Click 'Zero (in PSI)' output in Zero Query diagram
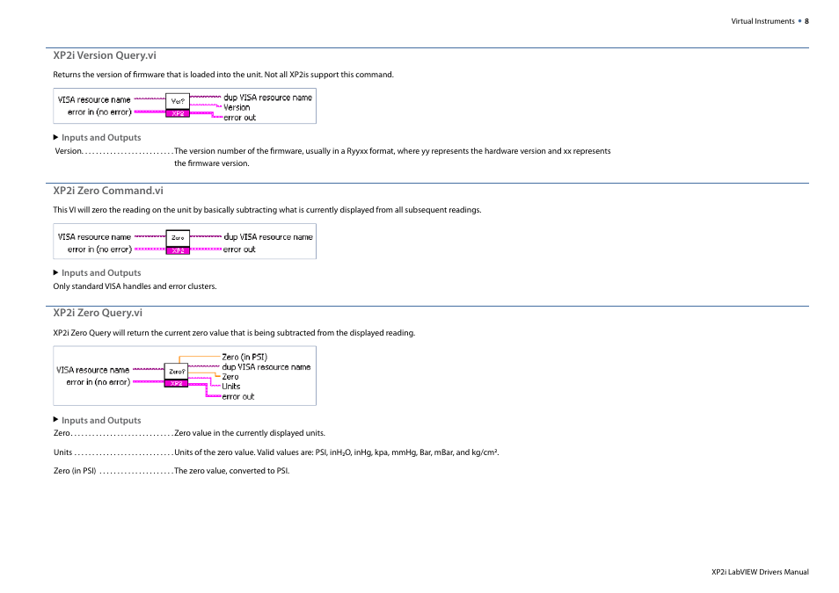This screenshot has width=839, height=593. point(244,357)
